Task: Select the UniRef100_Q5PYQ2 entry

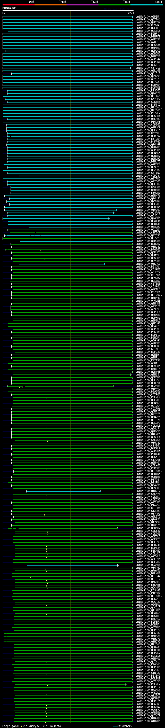Action: [148, 48]
